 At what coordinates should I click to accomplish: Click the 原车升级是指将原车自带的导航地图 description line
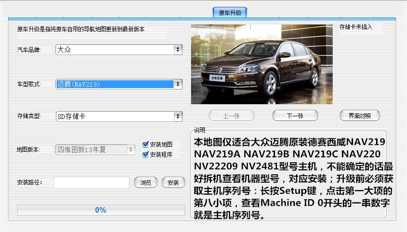81,29
